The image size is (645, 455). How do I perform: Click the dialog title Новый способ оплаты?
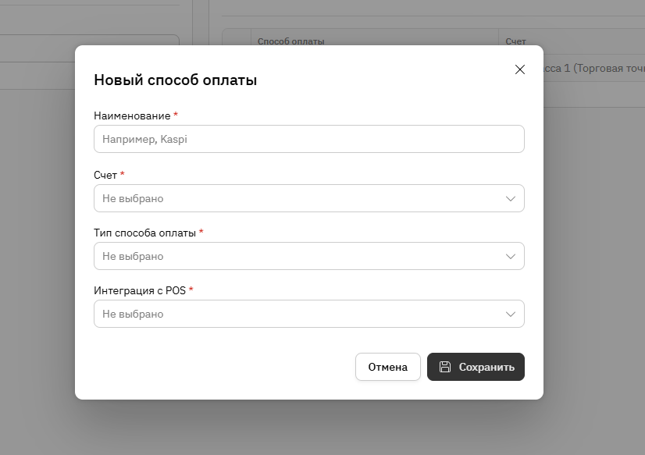point(175,80)
